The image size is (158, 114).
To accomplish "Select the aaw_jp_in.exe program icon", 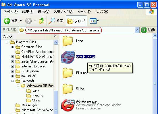I will point(68,57).
